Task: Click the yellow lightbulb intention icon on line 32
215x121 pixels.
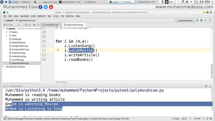Action: [58, 50]
